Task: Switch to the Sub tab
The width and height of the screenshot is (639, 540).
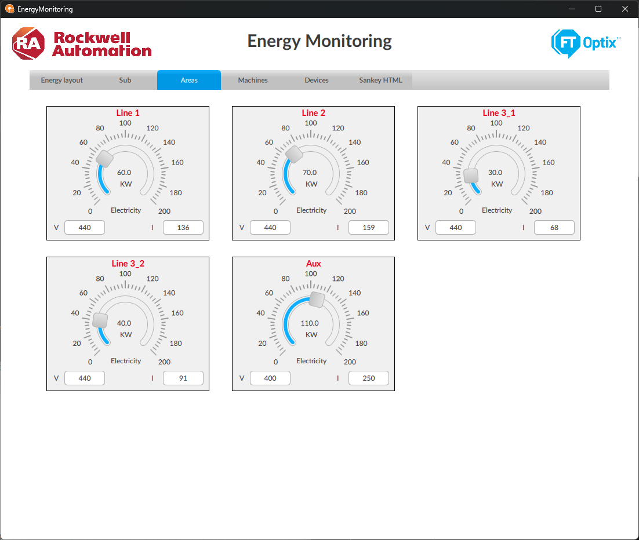Action: coord(125,80)
